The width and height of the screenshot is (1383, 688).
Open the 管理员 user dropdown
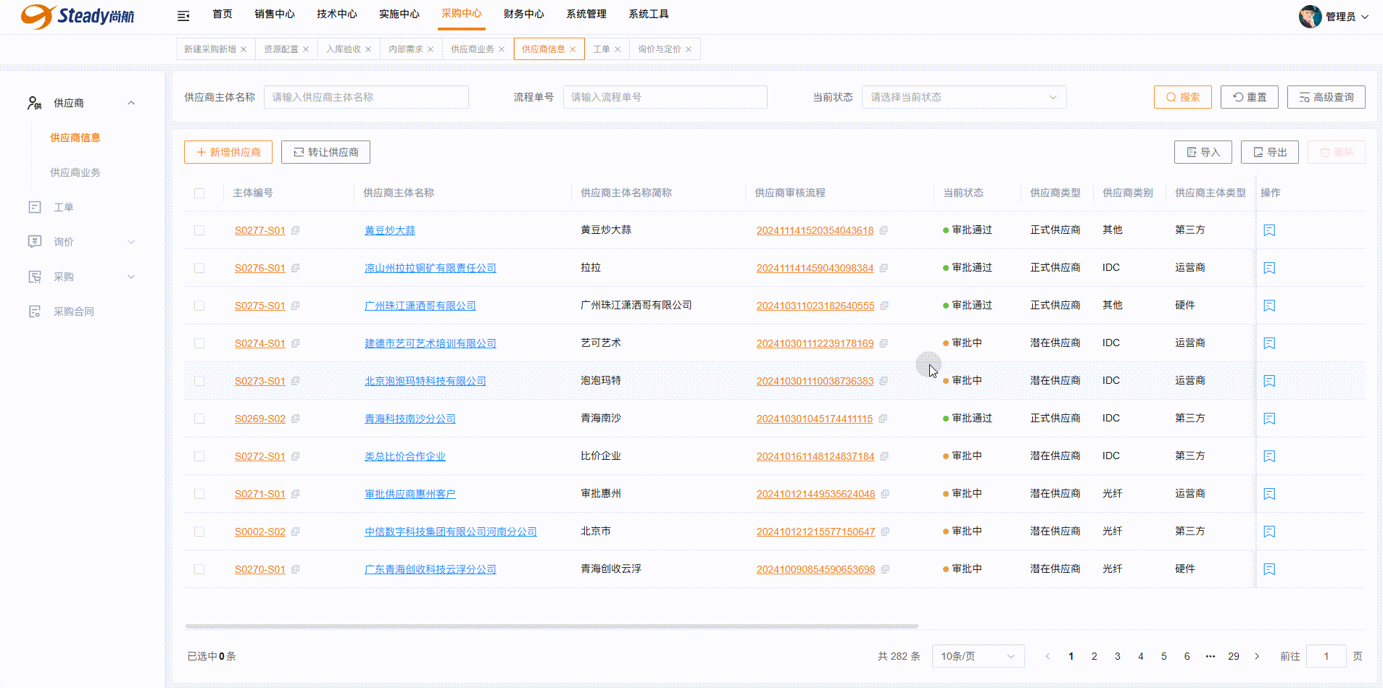pos(1347,17)
